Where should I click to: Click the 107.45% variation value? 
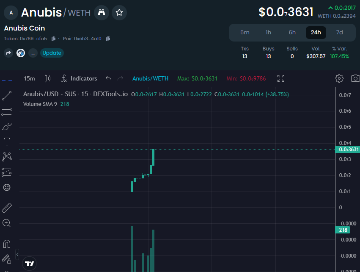[339, 56]
